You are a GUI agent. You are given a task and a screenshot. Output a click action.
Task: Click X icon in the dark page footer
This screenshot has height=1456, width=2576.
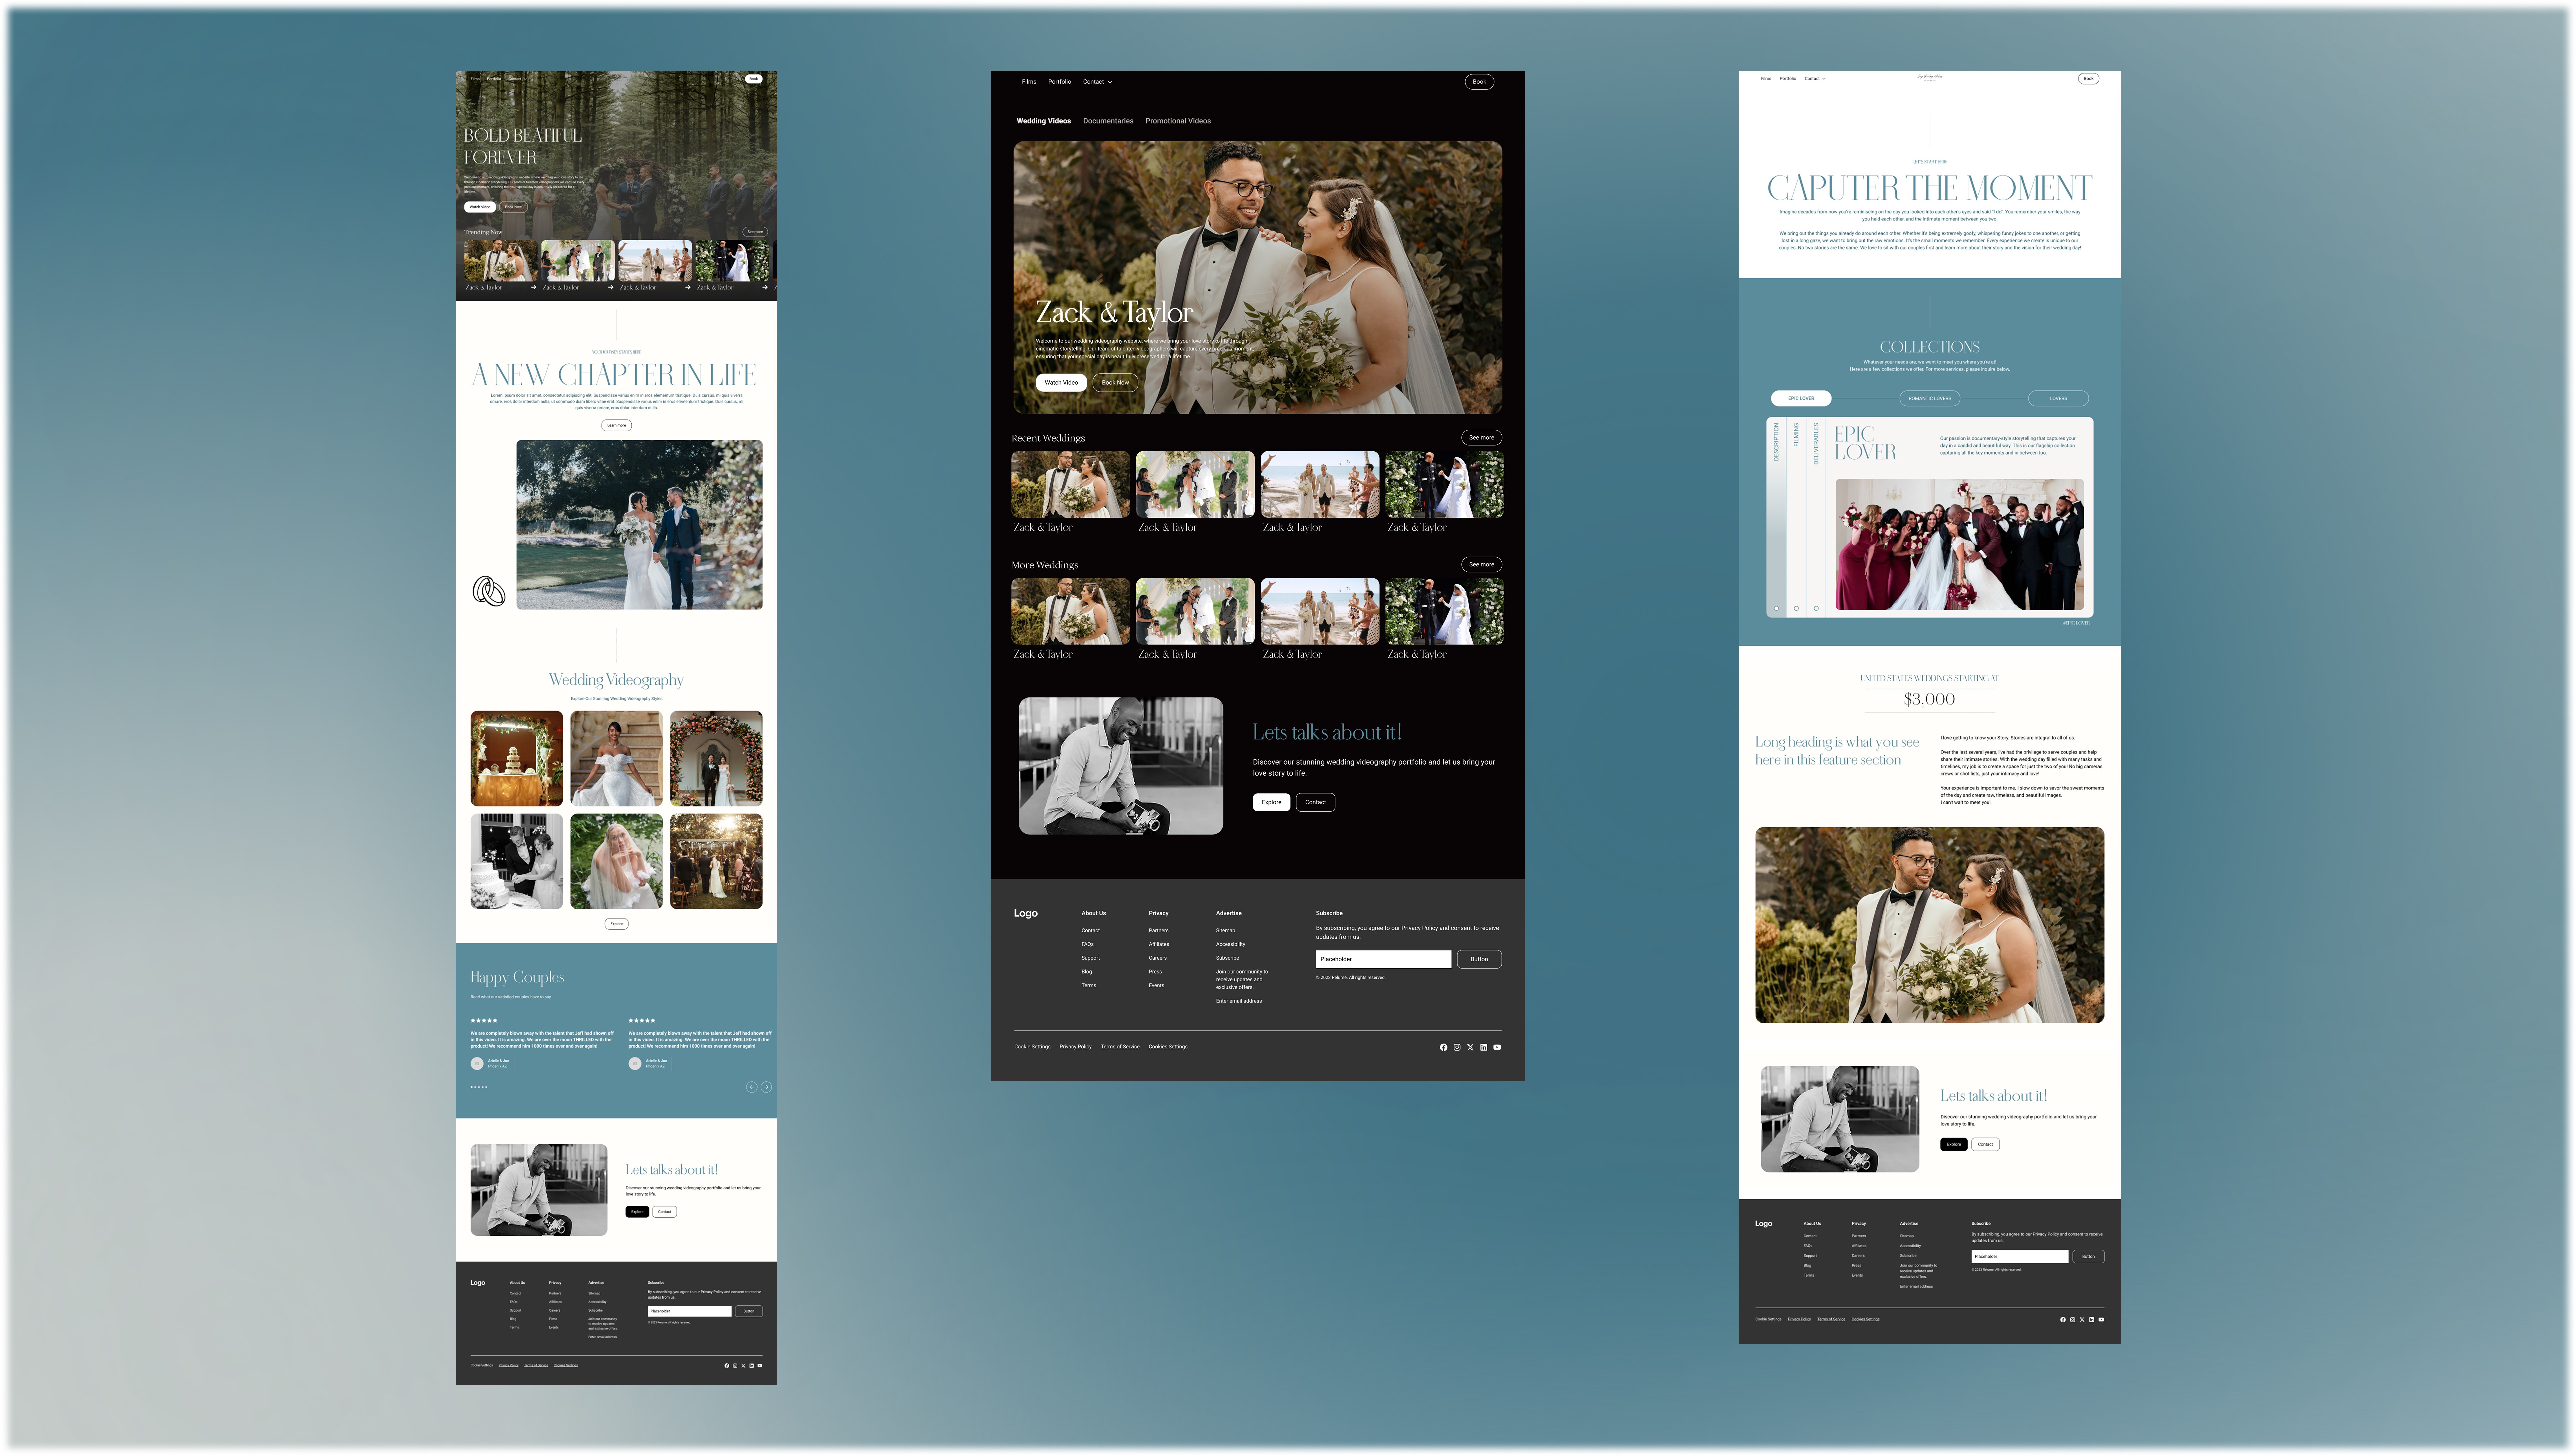coord(1470,1047)
